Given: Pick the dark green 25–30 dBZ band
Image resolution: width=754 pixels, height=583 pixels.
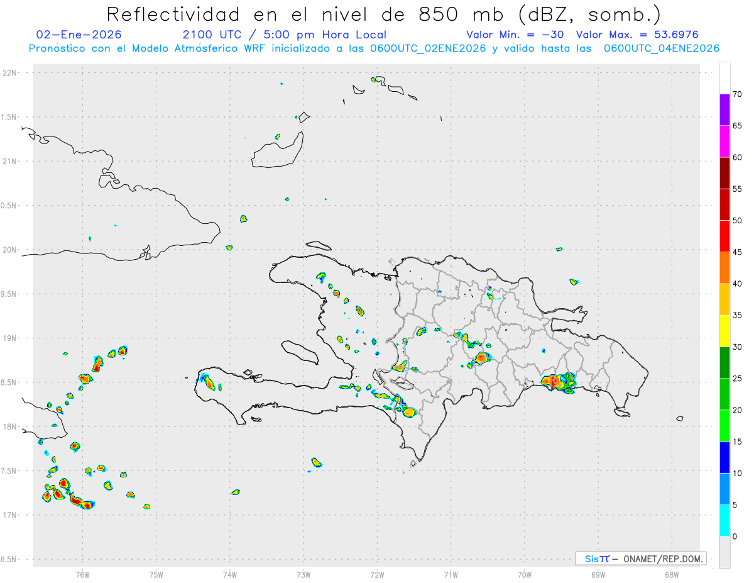Looking at the screenshot, I should [x=724, y=363].
